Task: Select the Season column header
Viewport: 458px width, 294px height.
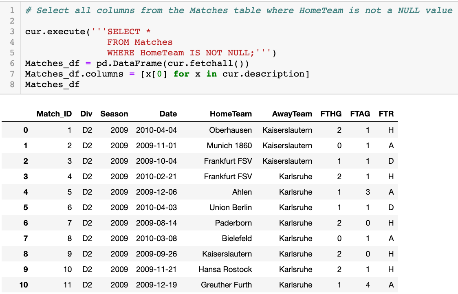Action: pos(114,114)
